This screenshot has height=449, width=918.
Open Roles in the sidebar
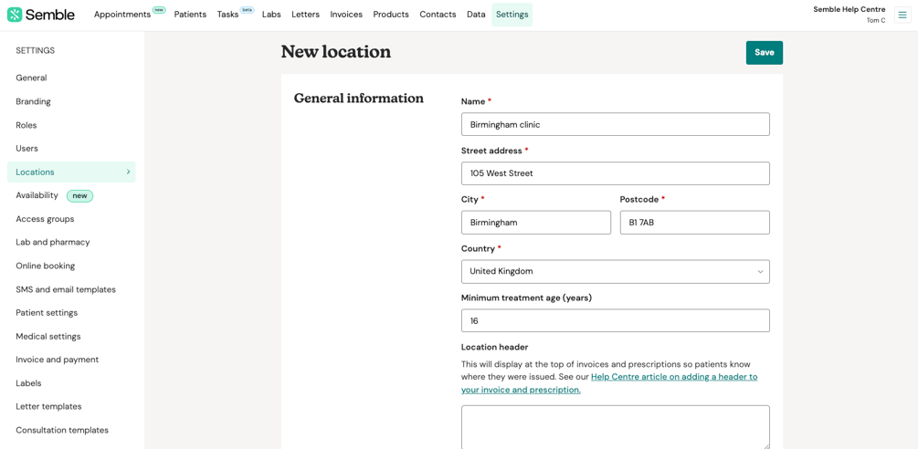pyautogui.click(x=26, y=125)
